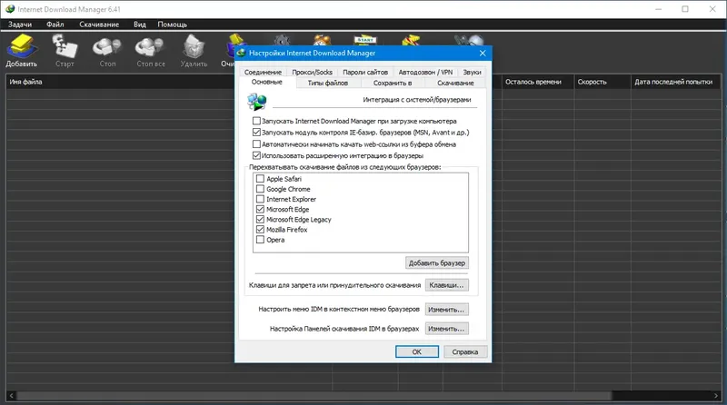This screenshot has width=727, height=405.
Task: Click the alarm clock scheduler toolbar icon
Action: coord(323,40)
